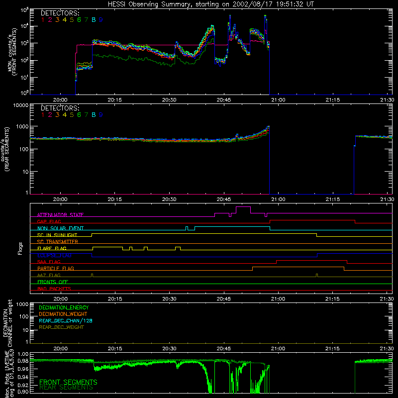Screen dimensions: 398x398
Task: Click the 20:45 tick label under the top plot
Action: point(223,100)
